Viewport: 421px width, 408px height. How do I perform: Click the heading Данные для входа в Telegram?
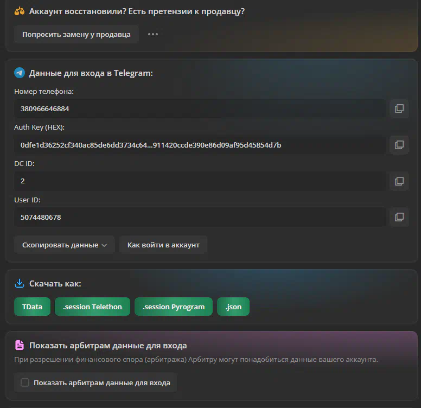pos(91,73)
